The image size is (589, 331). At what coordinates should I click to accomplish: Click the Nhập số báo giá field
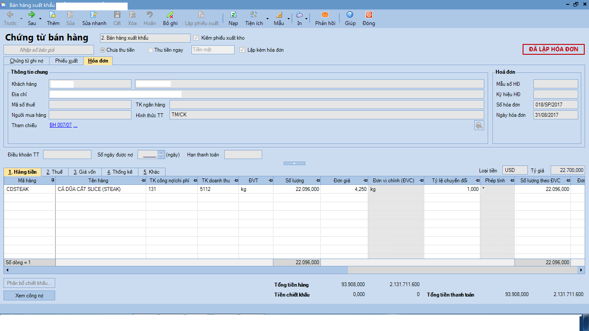[x=49, y=50]
